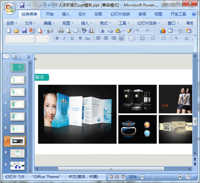Open the Research binoculars-and-books icon
The width and height of the screenshot is (200, 183).
click(x=91, y=31)
